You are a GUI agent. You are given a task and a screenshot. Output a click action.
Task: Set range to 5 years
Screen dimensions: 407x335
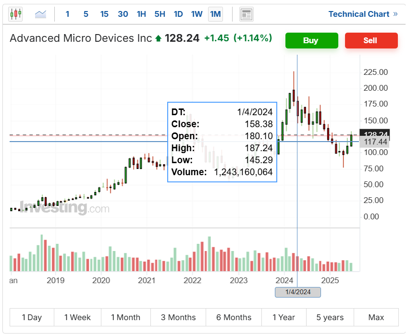point(330,317)
